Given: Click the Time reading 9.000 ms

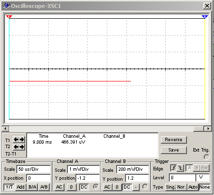Looking at the screenshot, I should pyautogui.click(x=42, y=142).
